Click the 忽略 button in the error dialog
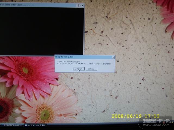 pos(91,69)
